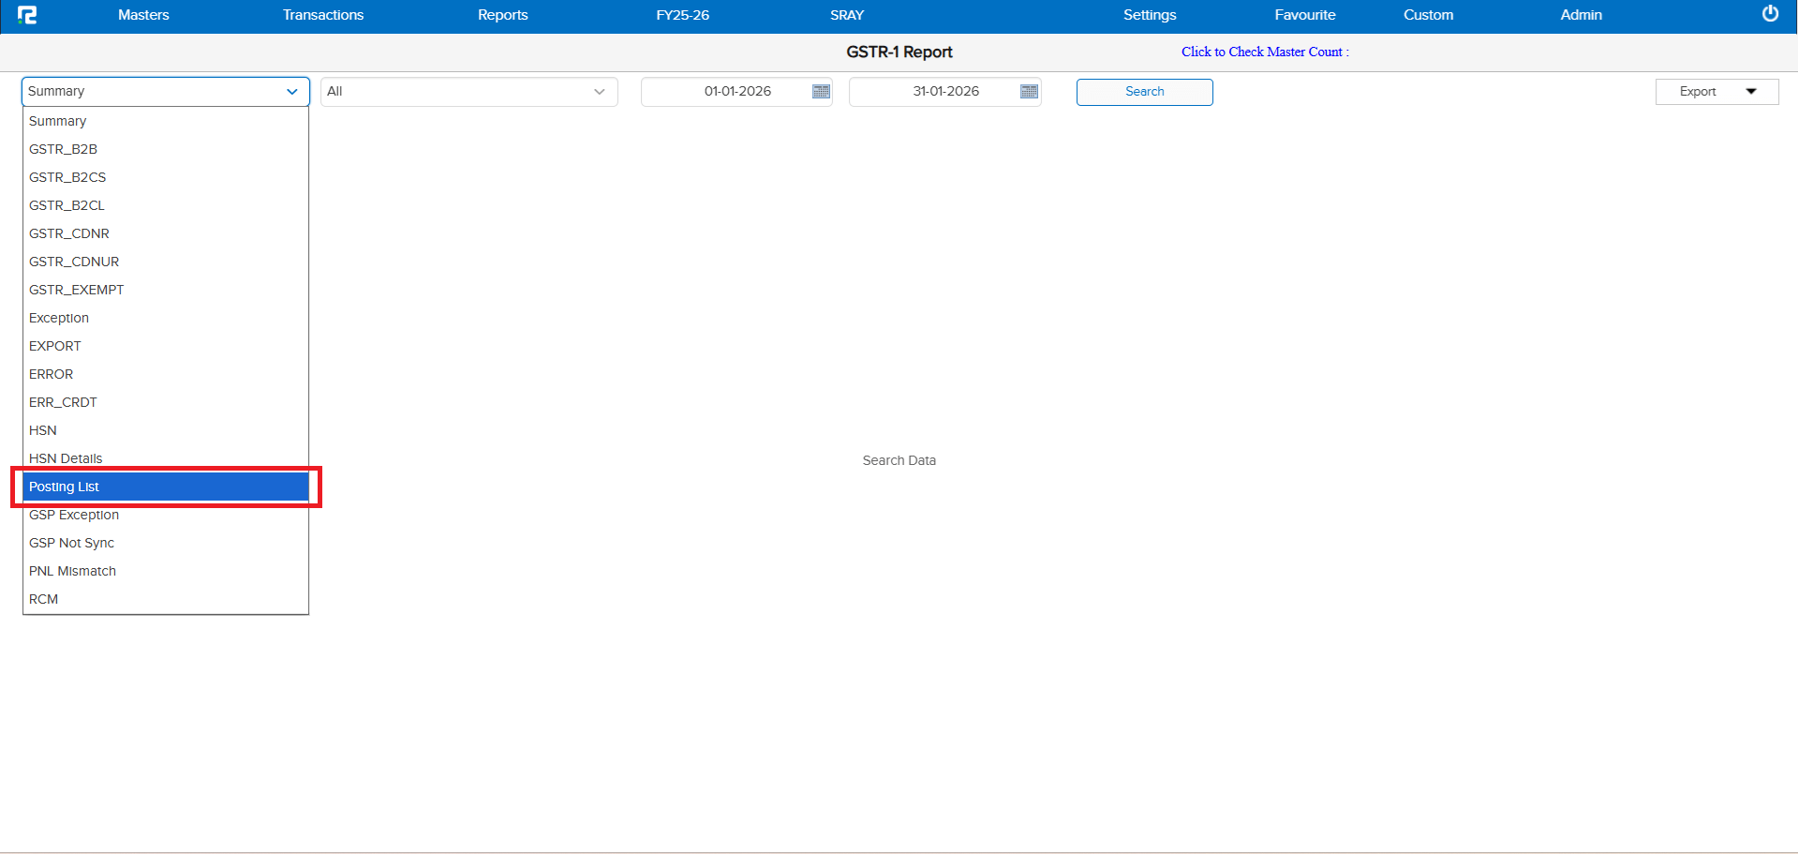1798x854 pixels.
Task: Open the calendar icon for the end date
Action: coord(1028,91)
